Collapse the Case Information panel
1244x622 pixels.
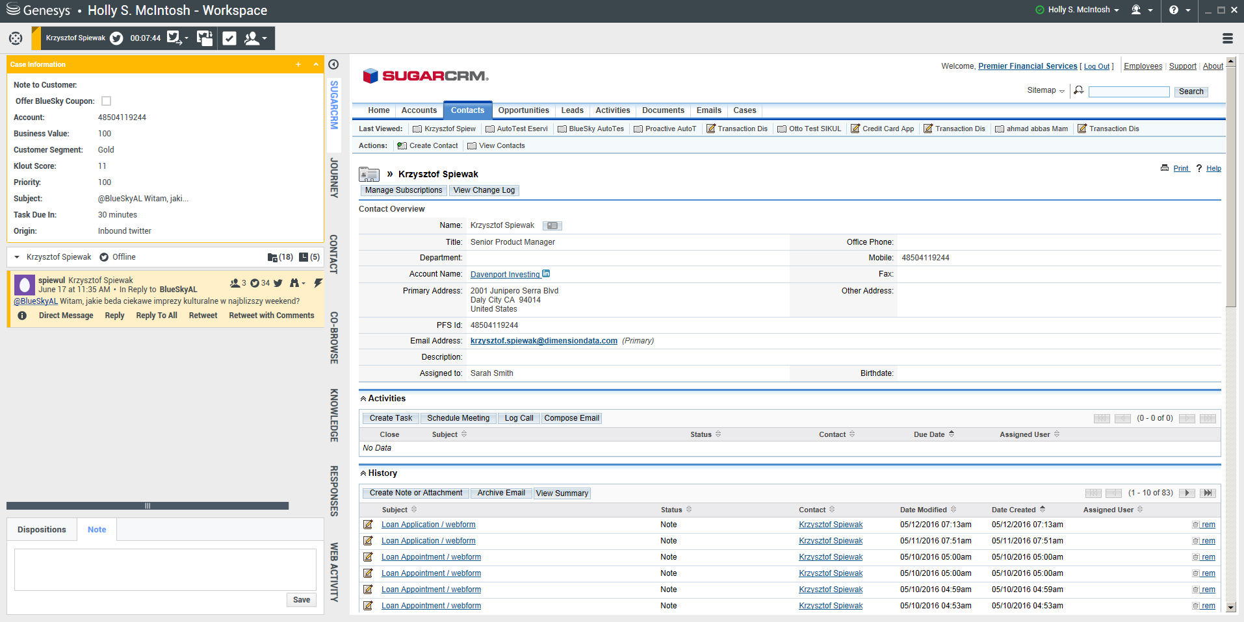tap(316, 64)
